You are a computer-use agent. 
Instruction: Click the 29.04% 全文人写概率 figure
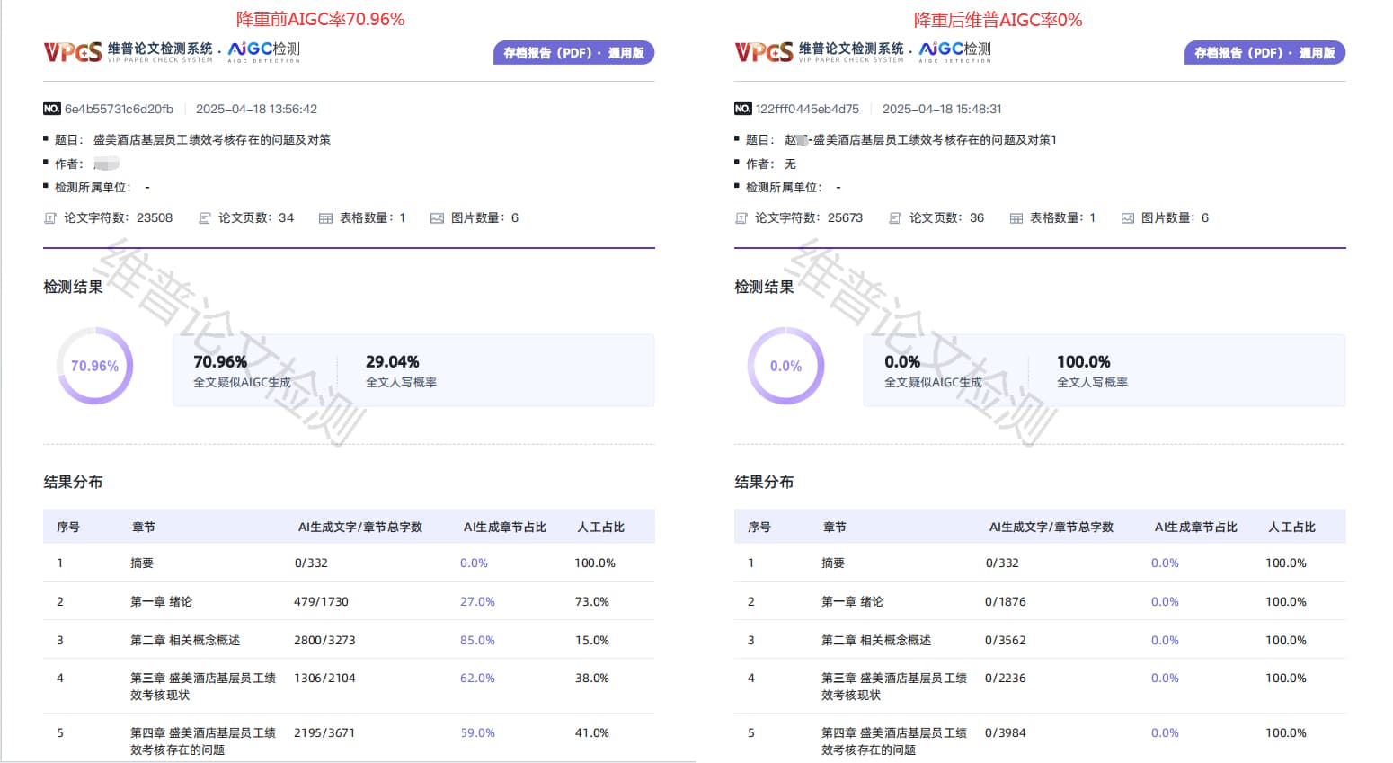pyautogui.click(x=392, y=362)
